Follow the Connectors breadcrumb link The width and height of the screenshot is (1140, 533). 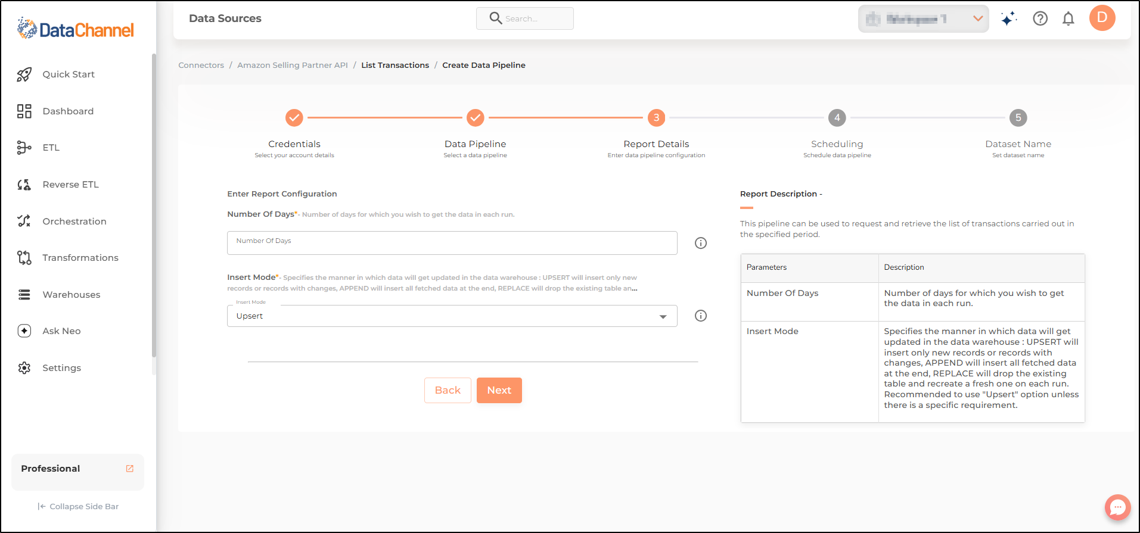[x=201, y=66]
